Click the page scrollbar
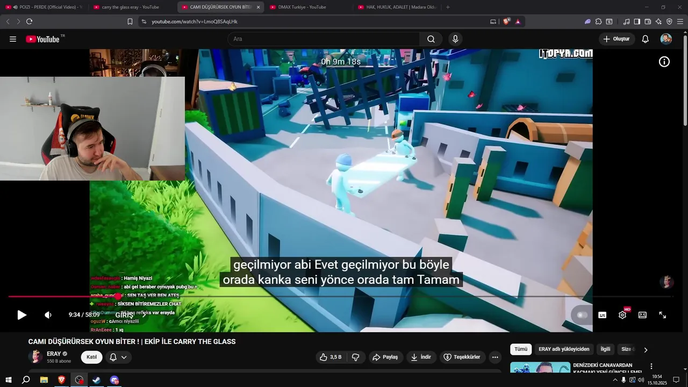The image size is (688, 387). (x=685, y=81)
